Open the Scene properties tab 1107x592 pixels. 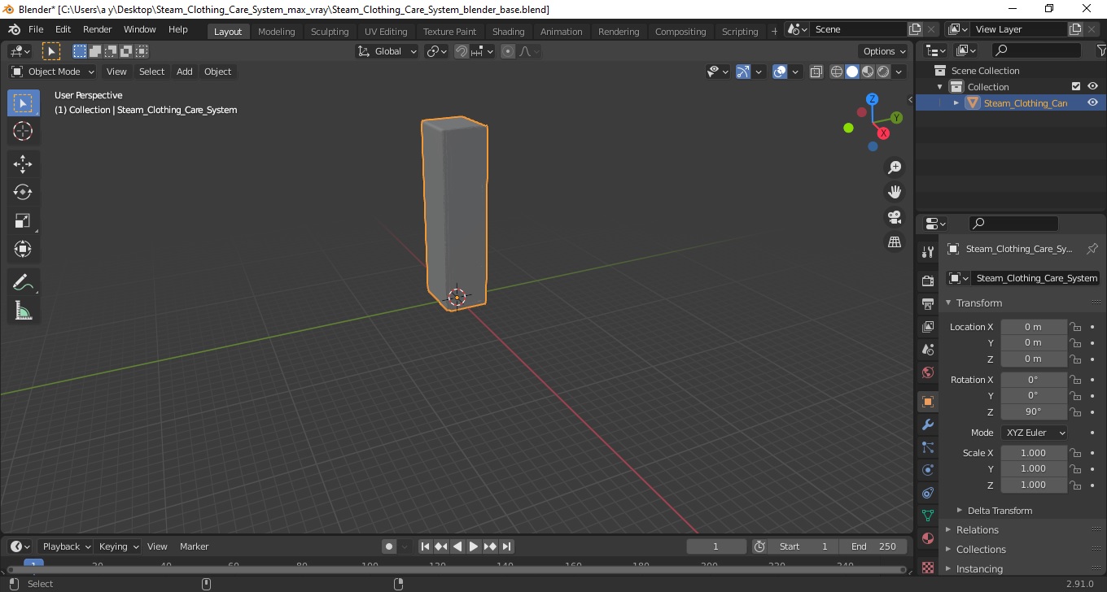pos(928,350)
